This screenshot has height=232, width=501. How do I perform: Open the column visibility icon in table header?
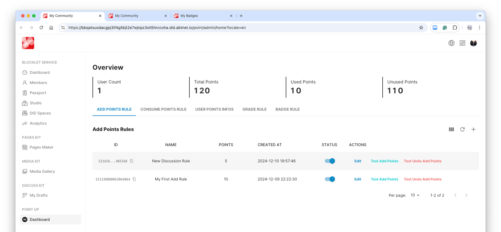click(451, 129)
